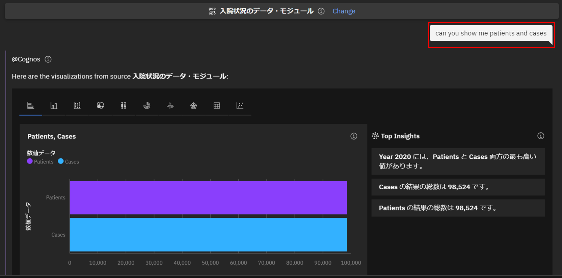Image resolution: width=562 pixels, height=278 pixels.
Task: Pick the radial chart visualization
Action: pos(147,106)
